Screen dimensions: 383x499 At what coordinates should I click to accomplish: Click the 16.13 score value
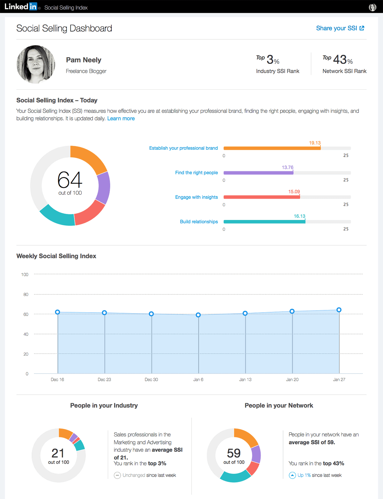pos(299,216)
